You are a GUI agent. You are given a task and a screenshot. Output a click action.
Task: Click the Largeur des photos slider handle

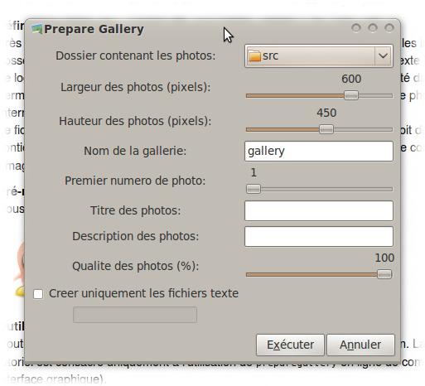click(x=351, y=95)
